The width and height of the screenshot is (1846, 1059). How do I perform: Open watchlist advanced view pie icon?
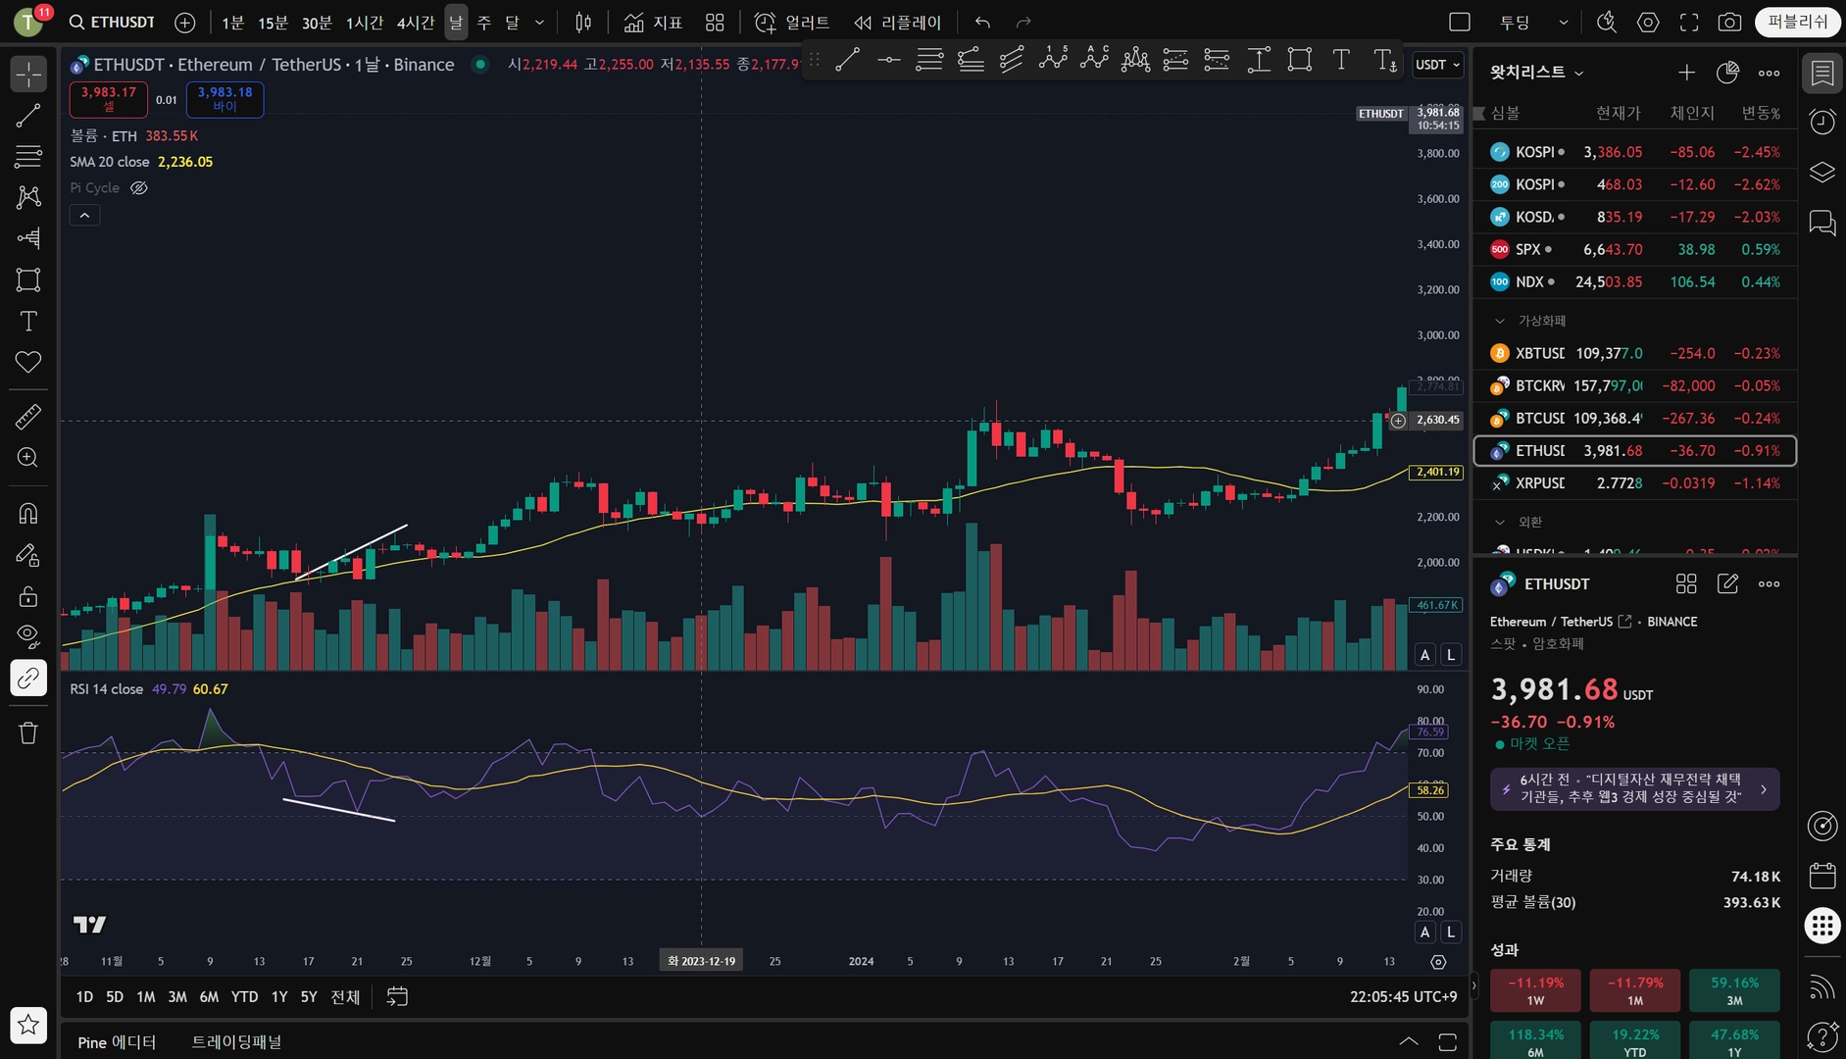(x=1727, y=73)
